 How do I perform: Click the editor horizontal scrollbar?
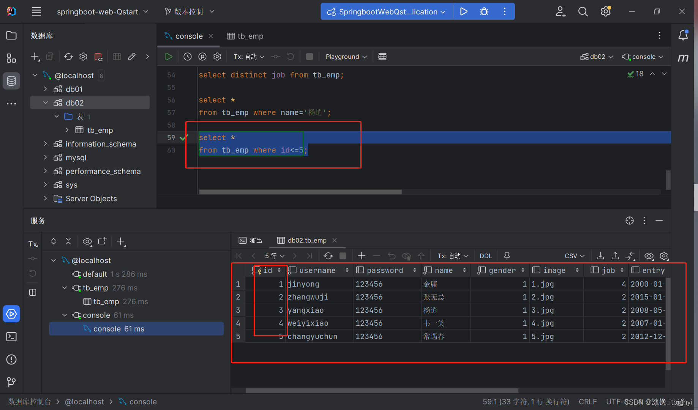point(300,192)
